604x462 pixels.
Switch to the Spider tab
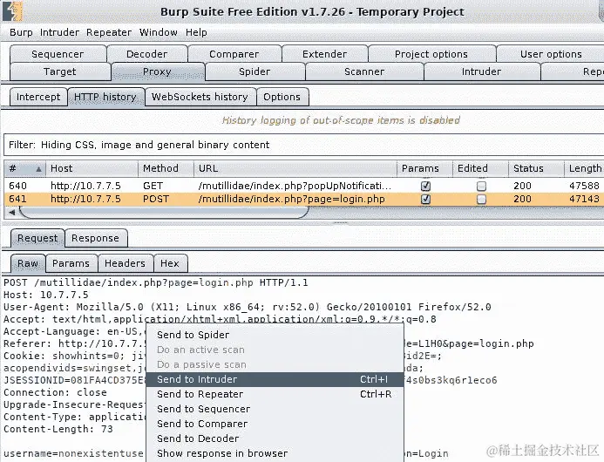click(x=254, y=71)
